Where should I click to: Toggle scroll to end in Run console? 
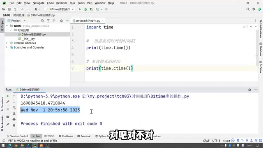(14, 113)
